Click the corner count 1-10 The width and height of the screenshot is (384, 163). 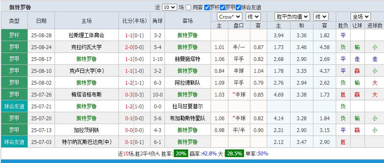click(157, 59)
